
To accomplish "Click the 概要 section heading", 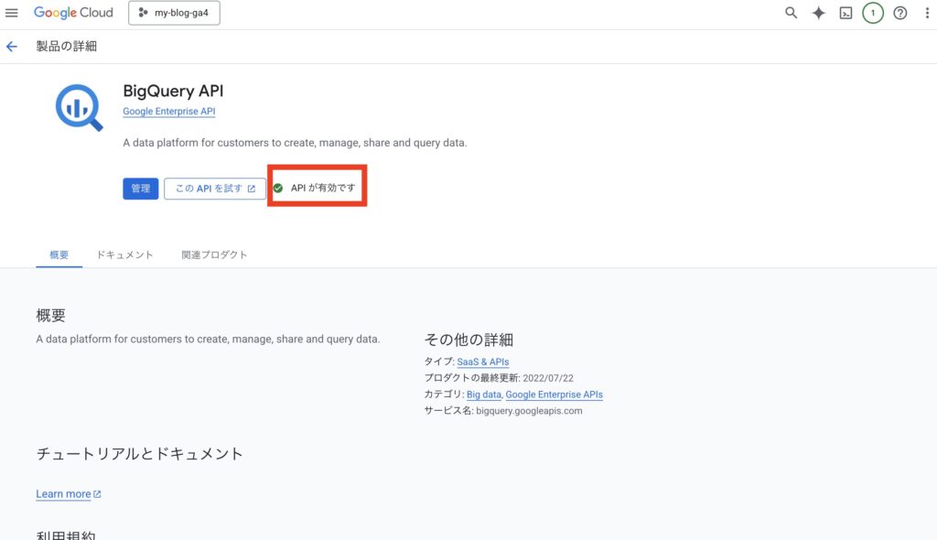I will (51, 315).
